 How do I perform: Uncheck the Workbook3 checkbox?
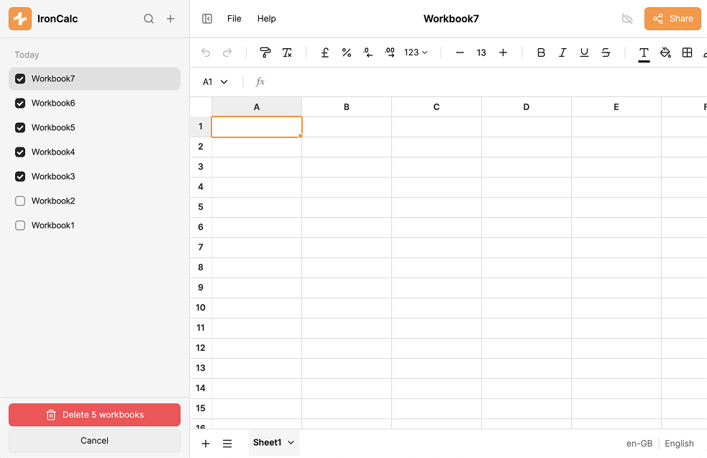click(x=20, y=176)
